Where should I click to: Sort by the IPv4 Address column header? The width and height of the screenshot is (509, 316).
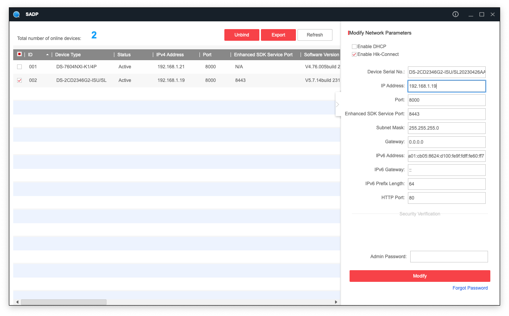click(170, 55)
